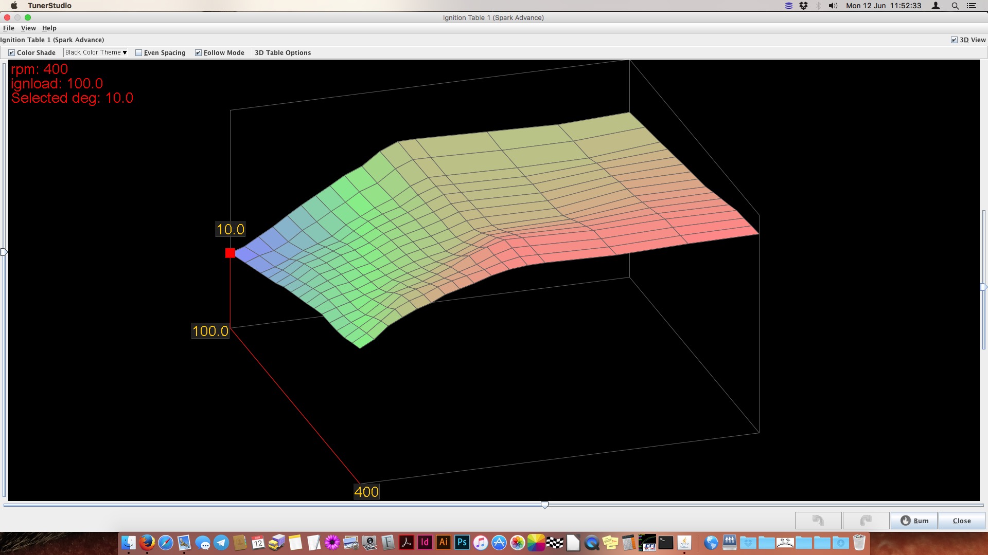Click the 10.0 degree value label
Image resolution: width=988 pixels, height=555 pixels.
click(230, 229)
